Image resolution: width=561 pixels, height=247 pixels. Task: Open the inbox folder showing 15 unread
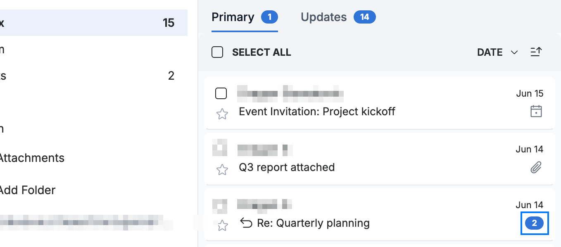point(94,23)
